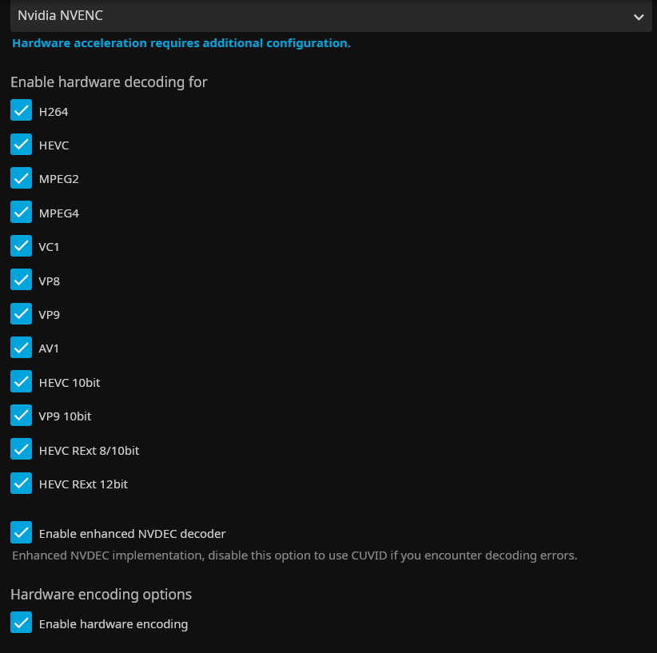Toggle the MPEG2 decoding checkbox
Image resolution: width=657 pixels, height=653 pixels.
pyautogui.click(x=22, y=178)
